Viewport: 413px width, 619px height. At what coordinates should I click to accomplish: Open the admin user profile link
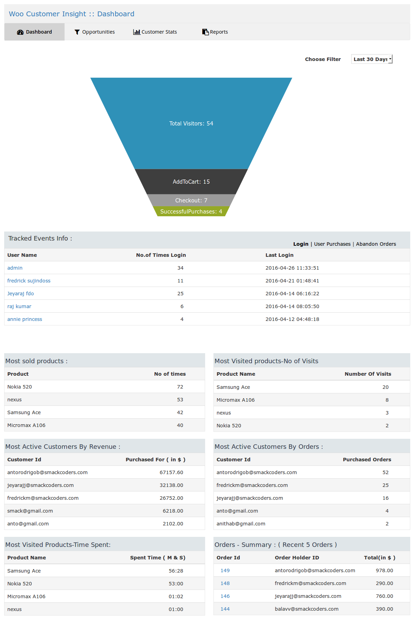pos(15,268)
